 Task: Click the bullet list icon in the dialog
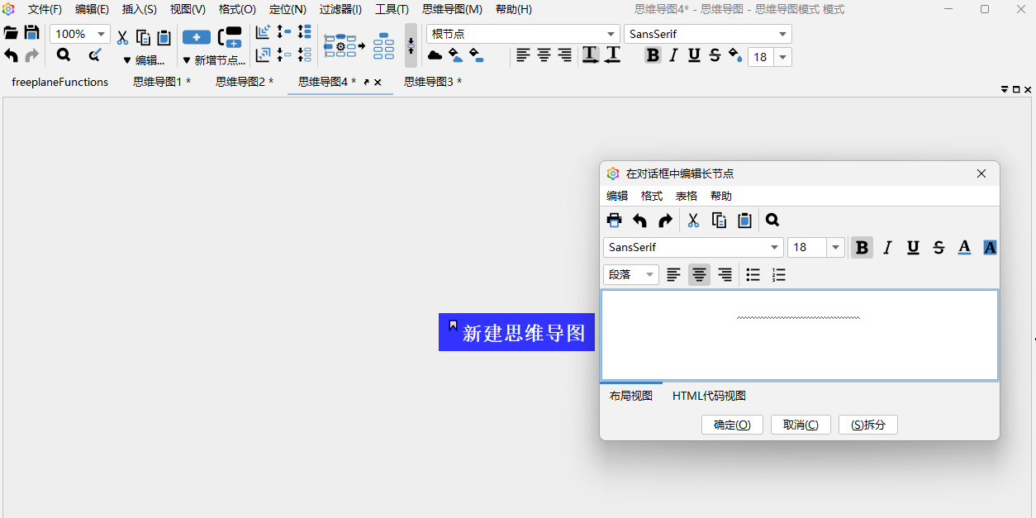point(753,274)
